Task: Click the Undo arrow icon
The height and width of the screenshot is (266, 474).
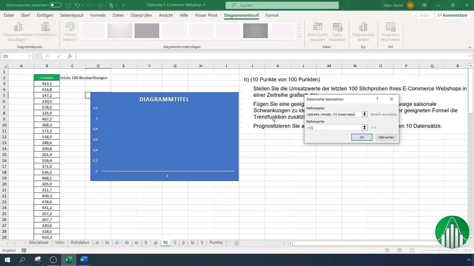Action: 77,5
